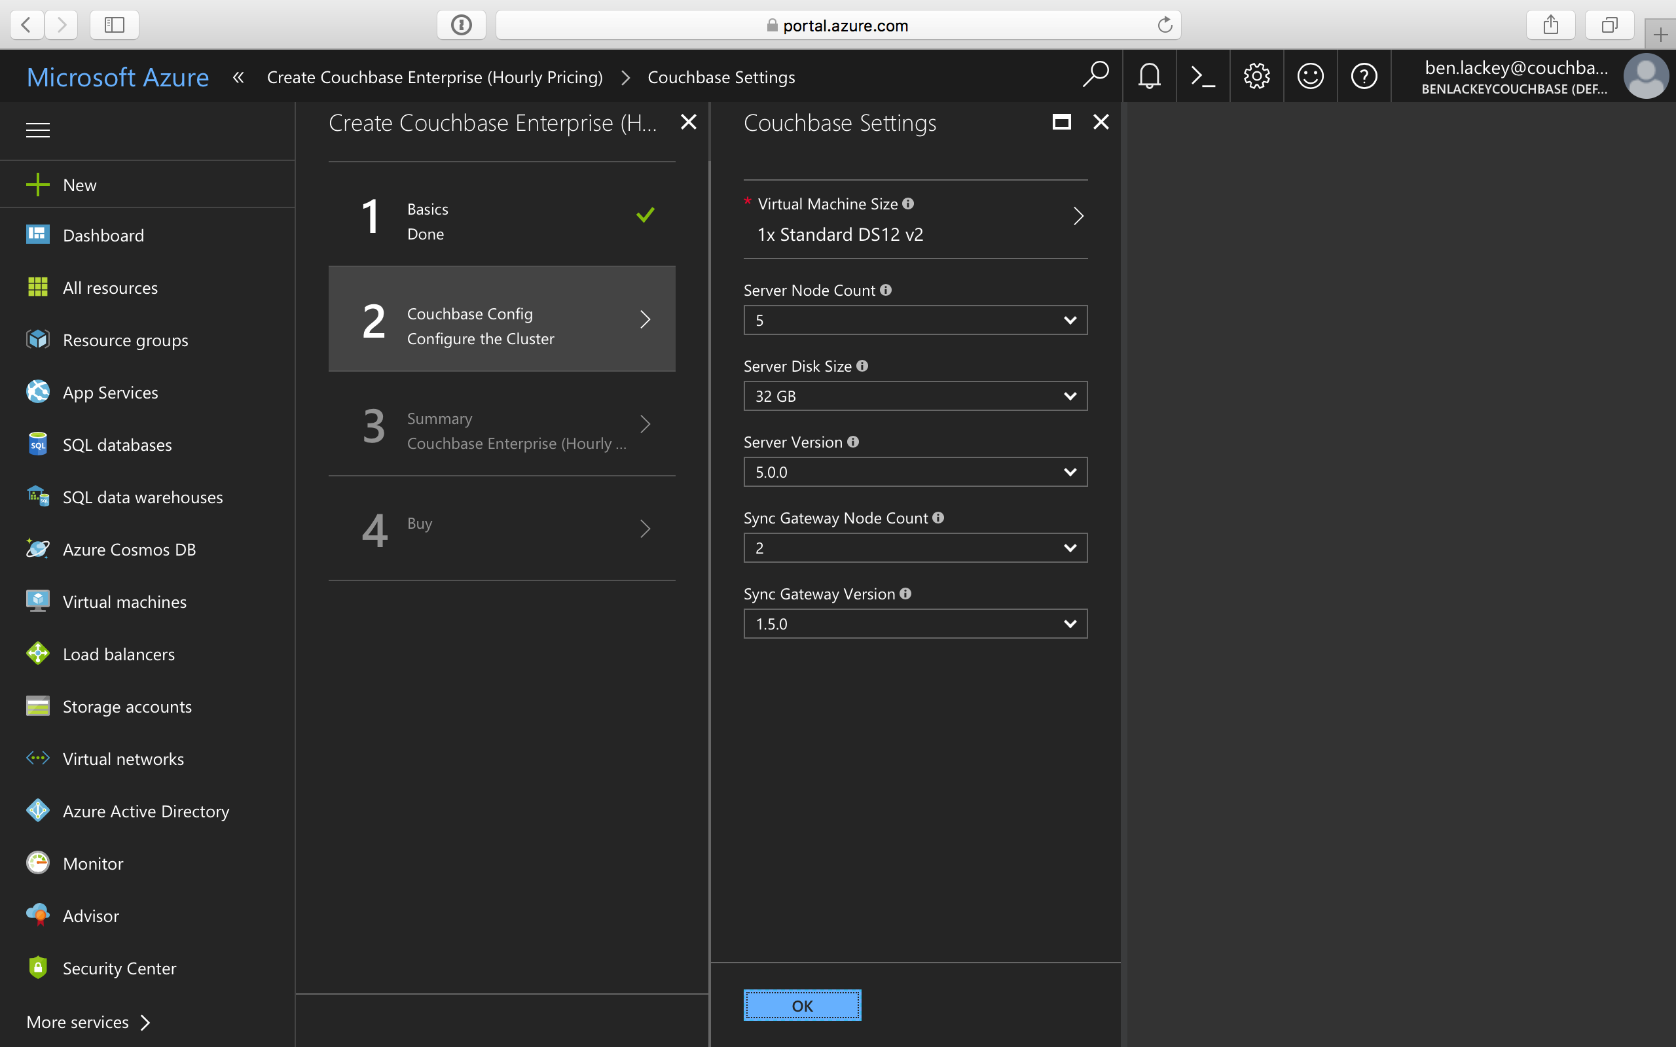This screenshot has width=1676, height=1047.
Task: Select the Azure Active Directory icon
Action: click(x=36, y=811)
